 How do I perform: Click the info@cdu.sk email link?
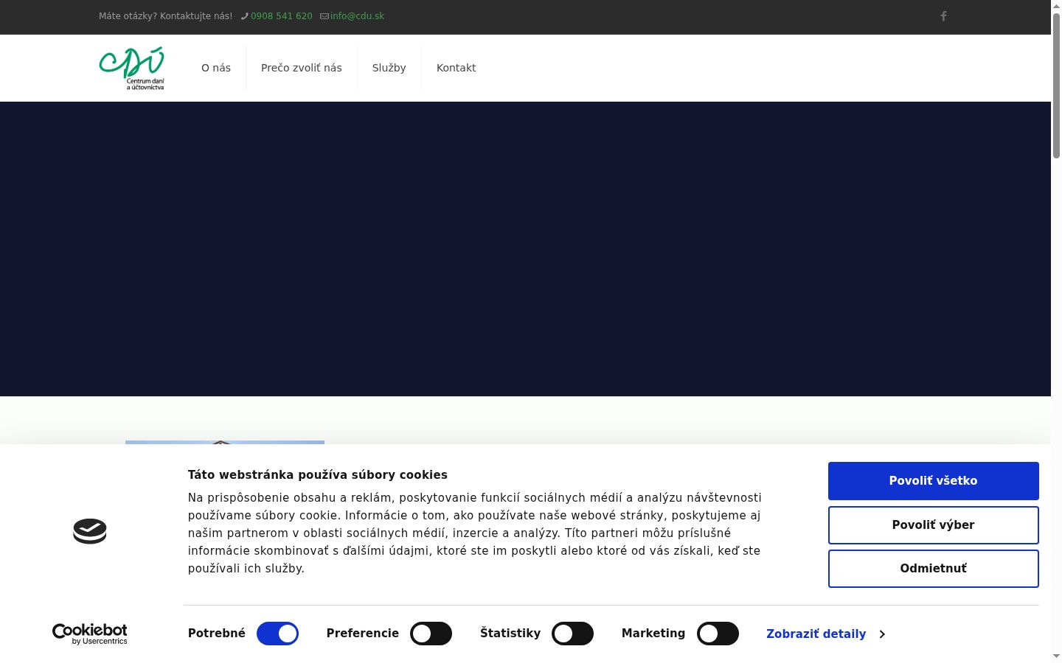point(357,16)
